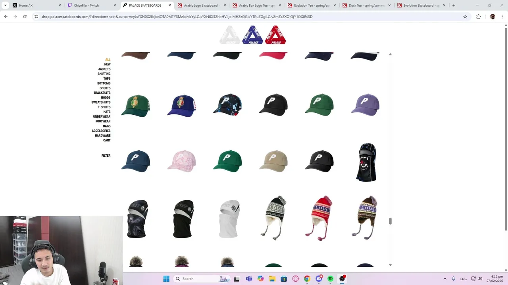Go to the FOOTWEAR category
Image resolution: width=508 pixels, height=285 pixels.
pos(103,122)
